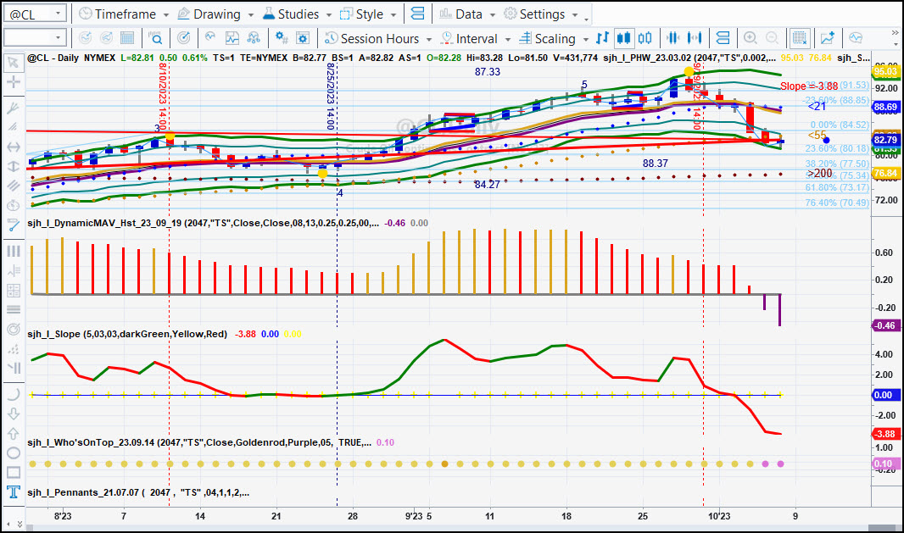Switch to OHLC bar chart style

coord(602,38)
